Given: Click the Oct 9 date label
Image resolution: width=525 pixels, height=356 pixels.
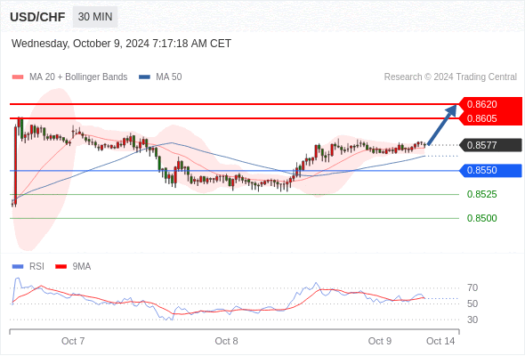Looking at the screenshot, I should coord(380,341).
